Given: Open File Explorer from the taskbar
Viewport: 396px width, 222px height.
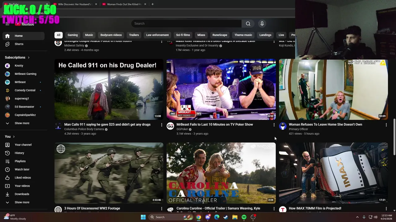Looking at the screenshot, I should coord(235,217).
